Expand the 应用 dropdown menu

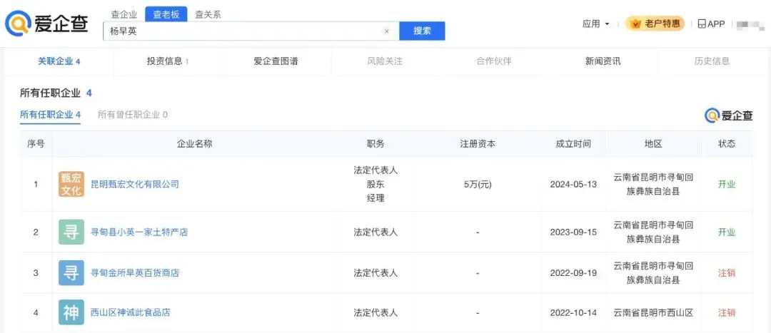pos(595,24)
